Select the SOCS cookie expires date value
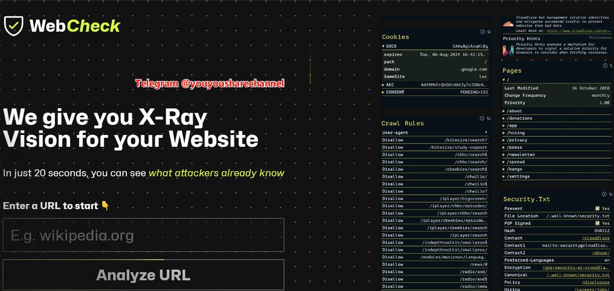614x291 pixels. 454,54
